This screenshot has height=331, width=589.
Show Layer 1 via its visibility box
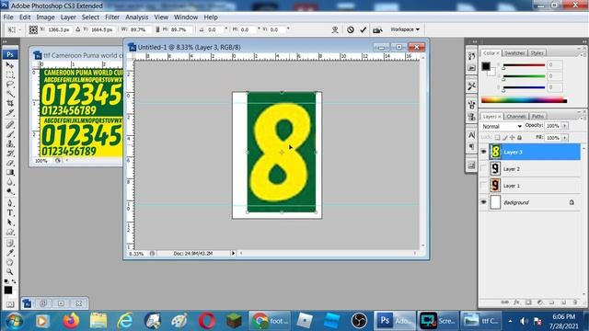click(483, 186)
